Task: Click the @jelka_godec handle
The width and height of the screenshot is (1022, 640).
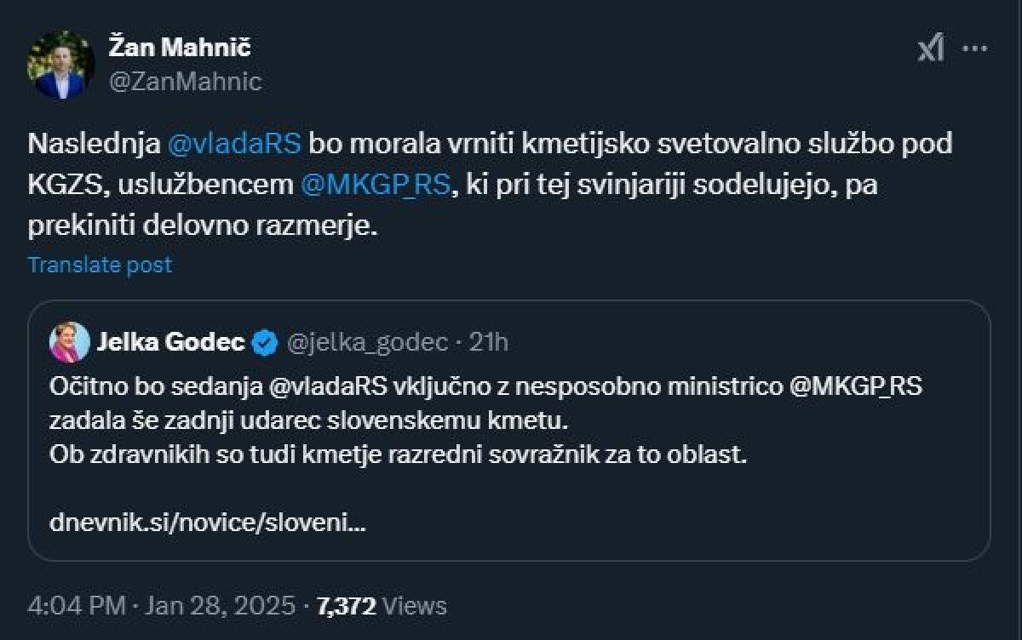Action: click(x=367, y=343)
